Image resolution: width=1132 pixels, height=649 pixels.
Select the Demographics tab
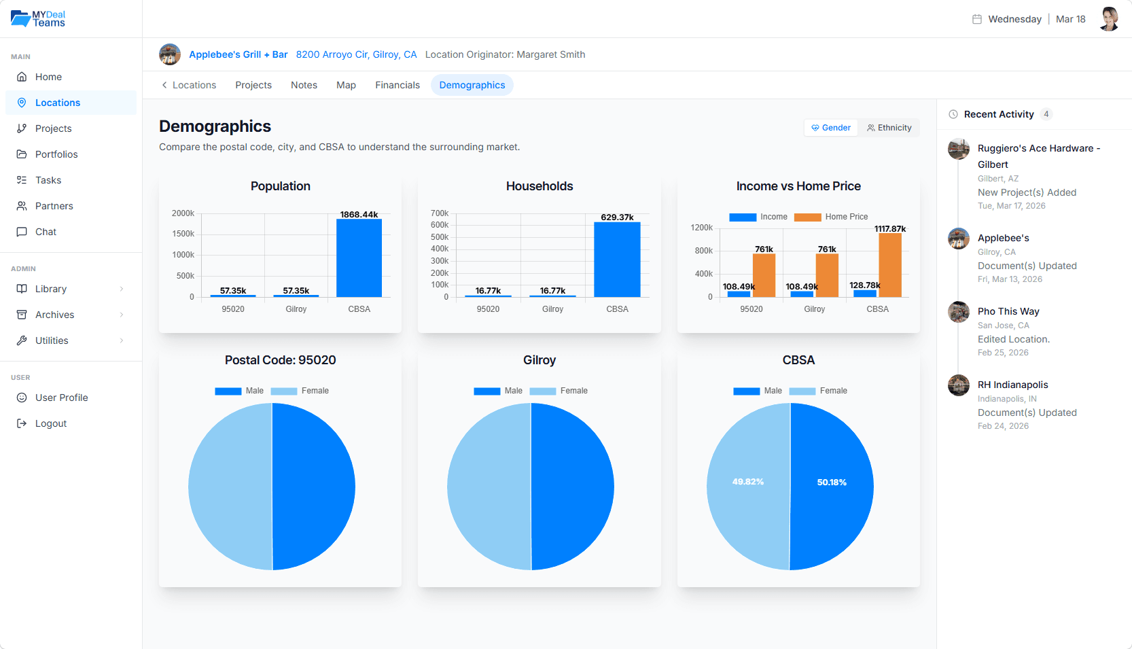[472, 85]
